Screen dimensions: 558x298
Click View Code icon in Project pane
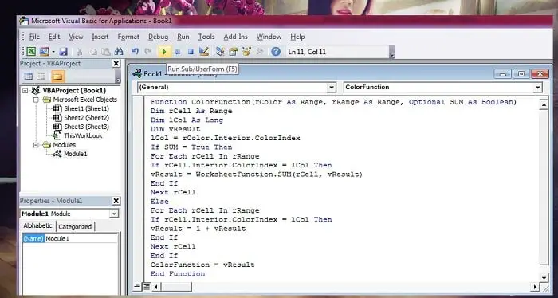pyautogui.click(x=28, y=76)
